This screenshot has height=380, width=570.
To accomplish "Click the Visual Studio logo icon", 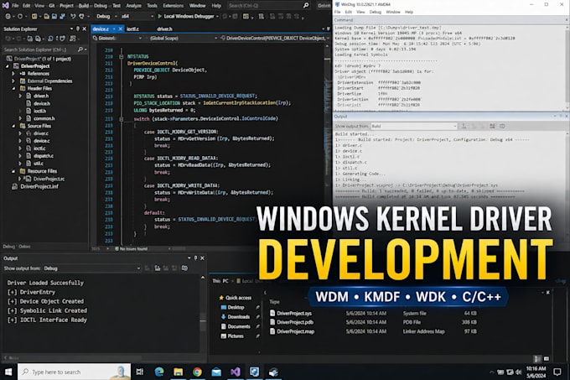I will 6,6.
